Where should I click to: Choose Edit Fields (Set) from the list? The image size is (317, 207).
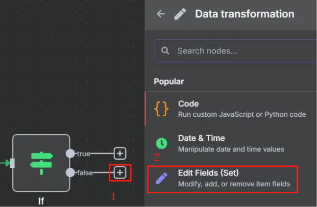pos(222,179)
